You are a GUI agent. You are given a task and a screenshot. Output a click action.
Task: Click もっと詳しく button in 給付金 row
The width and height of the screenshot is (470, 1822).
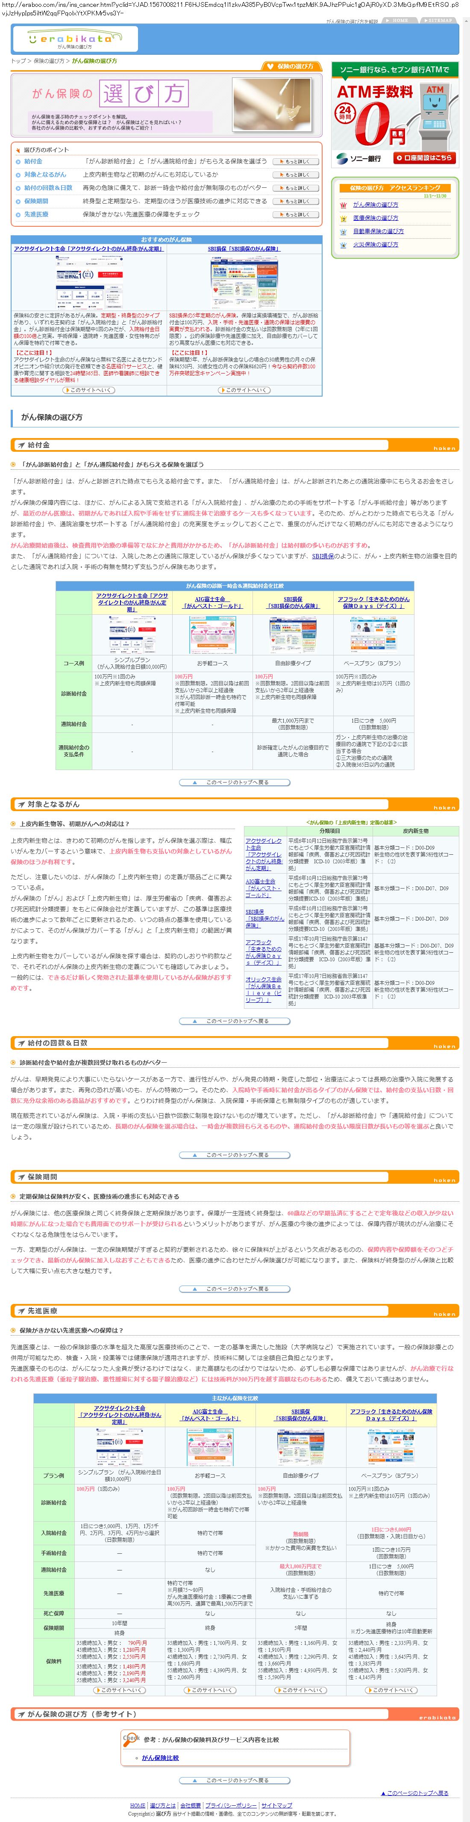(x=296, y=162)
